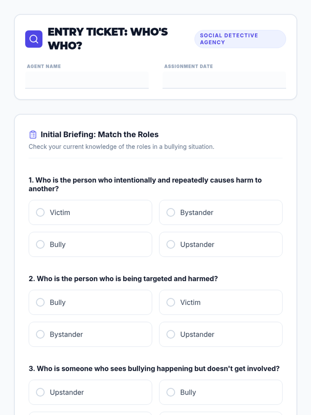Viewport: 311px width, 415px height.
Task: Click question 2 text about being targeted
Action: pyautogui.click(x=123, y=279)
